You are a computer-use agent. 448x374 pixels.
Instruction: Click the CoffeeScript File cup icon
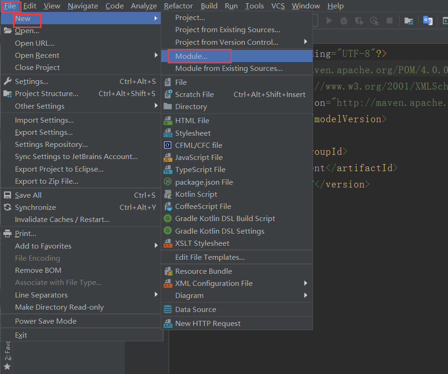point(168,207)
